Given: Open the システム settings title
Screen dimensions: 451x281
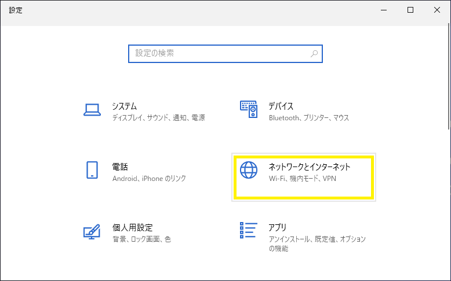Looking at the screenshot, I should pyautogui.click(x=124, y=106).
